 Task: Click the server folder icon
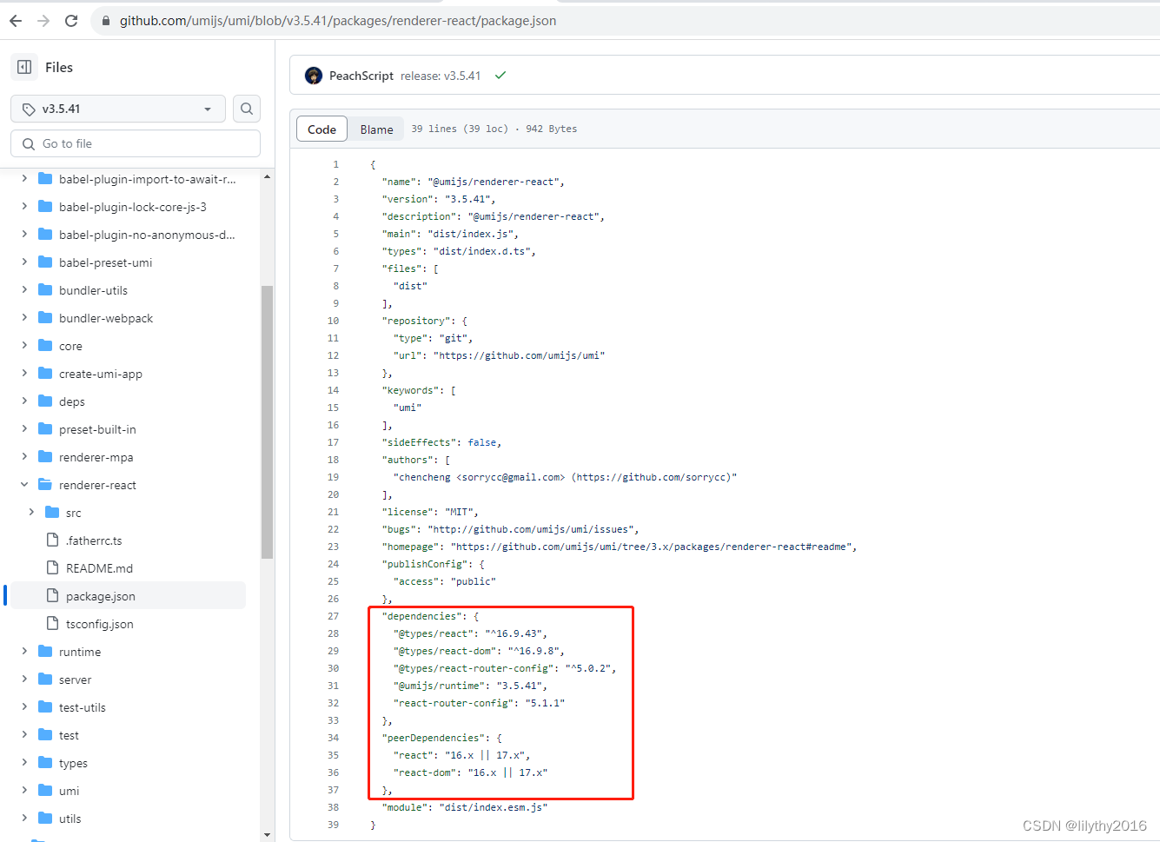click(x=45, y=680)
